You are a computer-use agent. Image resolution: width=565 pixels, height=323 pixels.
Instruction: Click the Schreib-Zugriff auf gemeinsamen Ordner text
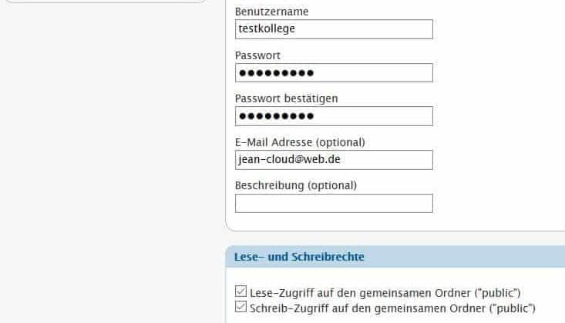(392, 308)
